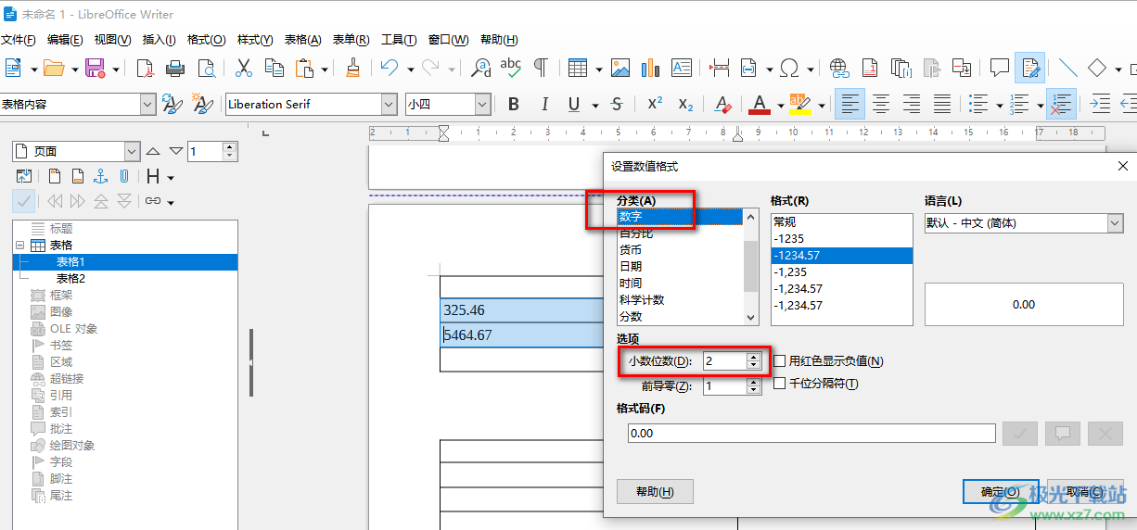Apply Superscript x² formatting
The height and width of the screenshot is (530, 1137).
(655, 105)
